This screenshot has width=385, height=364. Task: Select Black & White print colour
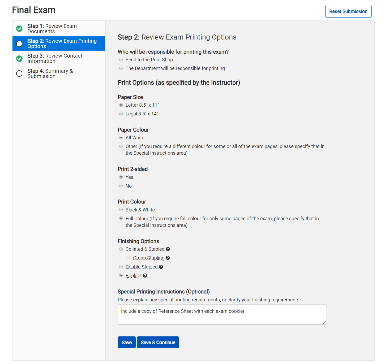[121, 210]
